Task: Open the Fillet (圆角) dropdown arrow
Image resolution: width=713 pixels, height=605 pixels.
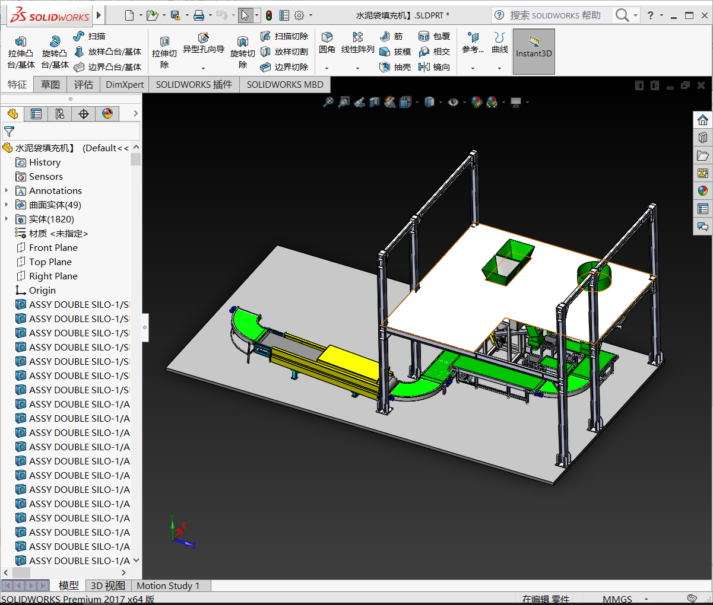Action: [x=327, y=68]
